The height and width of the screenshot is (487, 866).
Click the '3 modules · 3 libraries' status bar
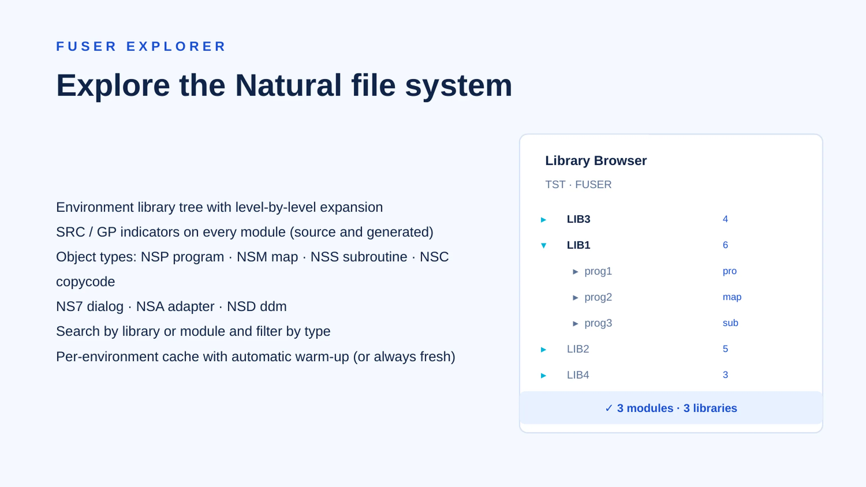pos(671,408)
